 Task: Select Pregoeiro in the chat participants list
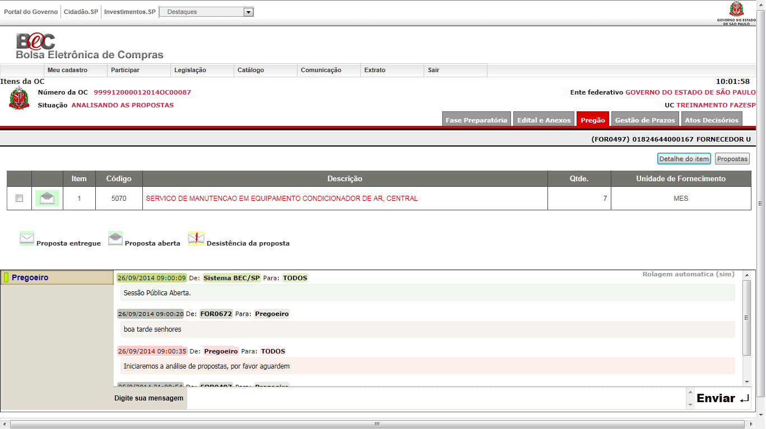tap(57, 277)
